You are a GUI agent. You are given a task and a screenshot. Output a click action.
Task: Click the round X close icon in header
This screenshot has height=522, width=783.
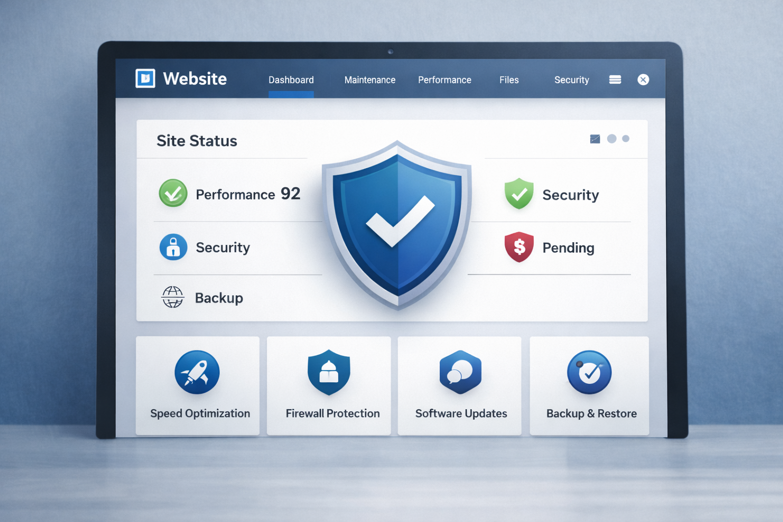pyautogui.click(x=643, y=80)
